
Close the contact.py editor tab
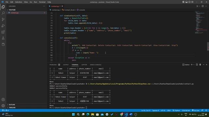[x=62, y=6]
